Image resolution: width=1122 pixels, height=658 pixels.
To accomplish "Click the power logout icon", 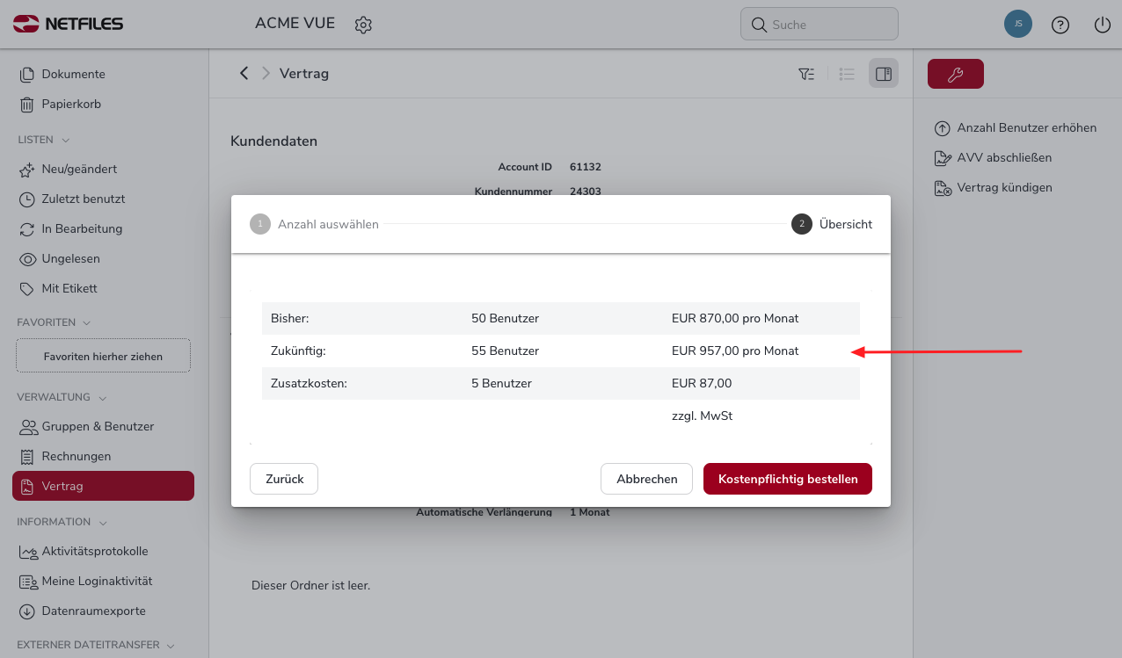I will (1103, 25).
